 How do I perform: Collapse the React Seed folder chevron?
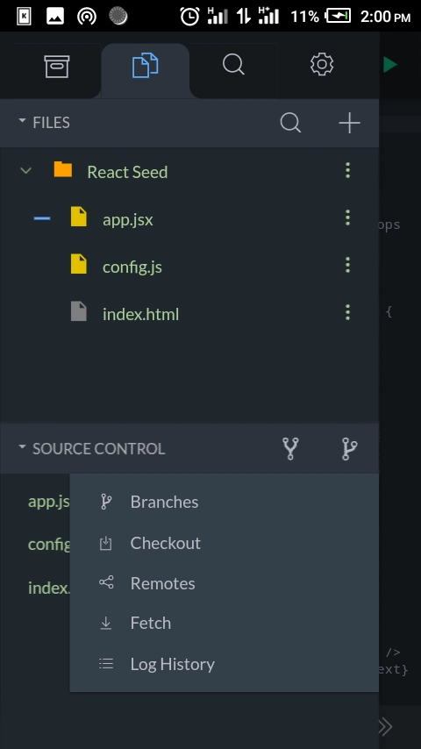(x=26, y=170)
